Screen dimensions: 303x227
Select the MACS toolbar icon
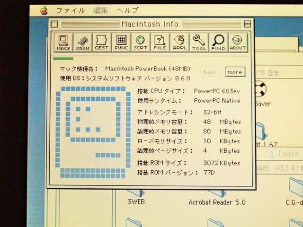[x=63, y=43]
